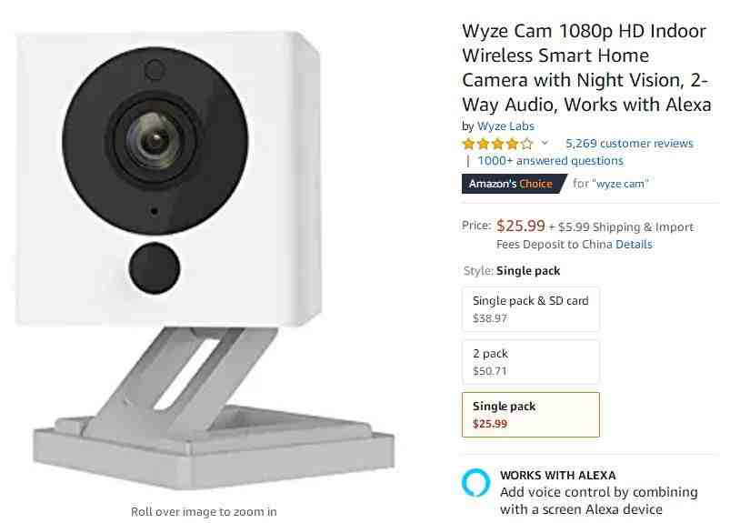Click the Alexa ring icon
Viewport: 740px width, 523px height.
pos(475,482)
